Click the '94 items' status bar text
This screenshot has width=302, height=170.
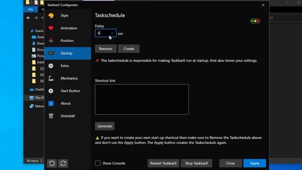coord(33,161)
